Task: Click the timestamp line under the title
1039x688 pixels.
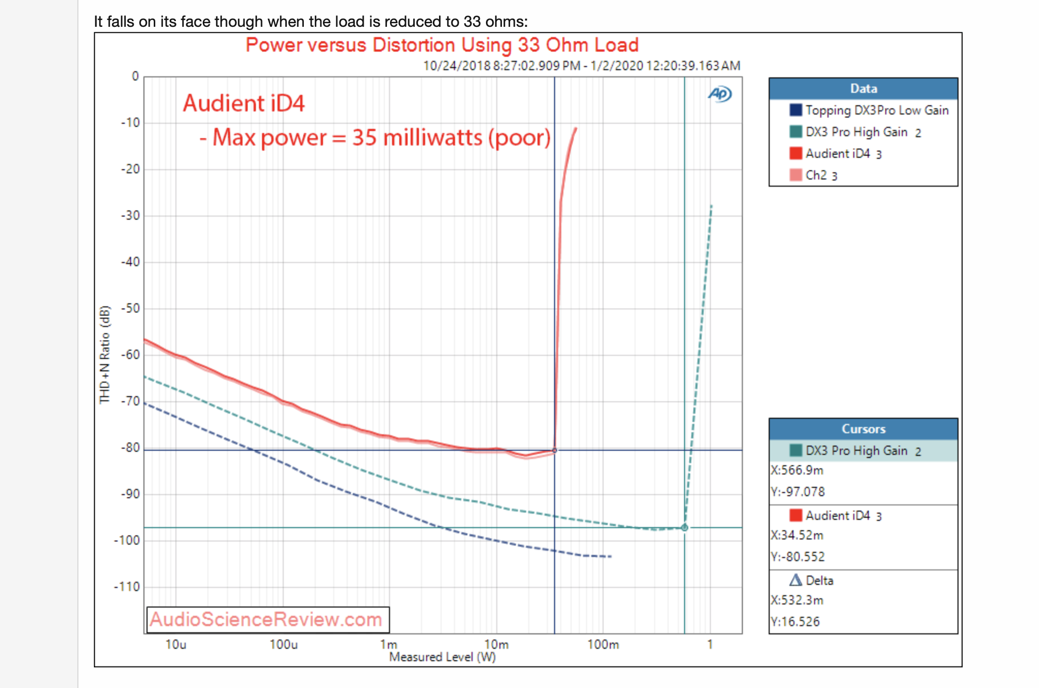Action: pyautogui.click(x=581, y=66)
